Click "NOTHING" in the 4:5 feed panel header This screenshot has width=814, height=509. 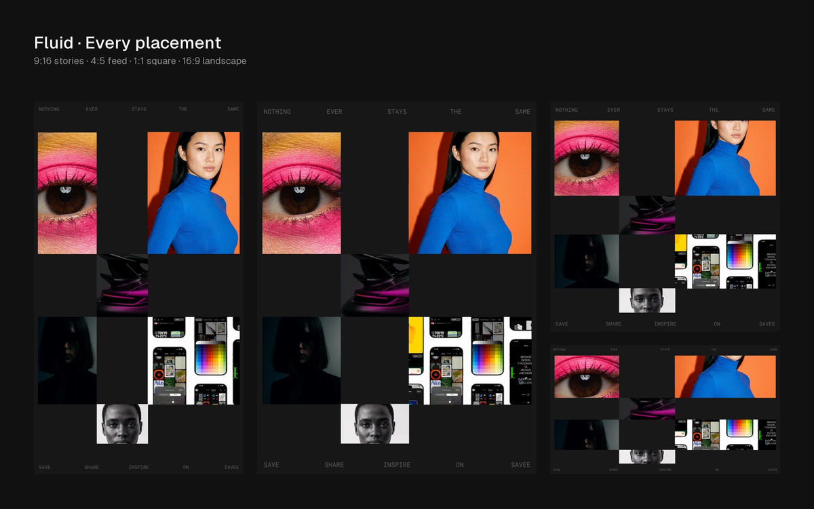tap(277, 112)
